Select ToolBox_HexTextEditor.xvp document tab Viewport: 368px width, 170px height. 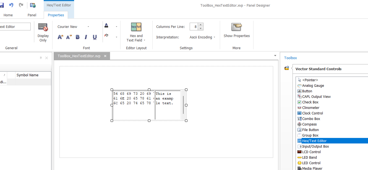pos(79,56)
